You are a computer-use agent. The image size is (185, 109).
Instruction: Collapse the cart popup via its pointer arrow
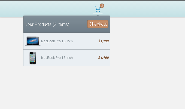point(98,15)
